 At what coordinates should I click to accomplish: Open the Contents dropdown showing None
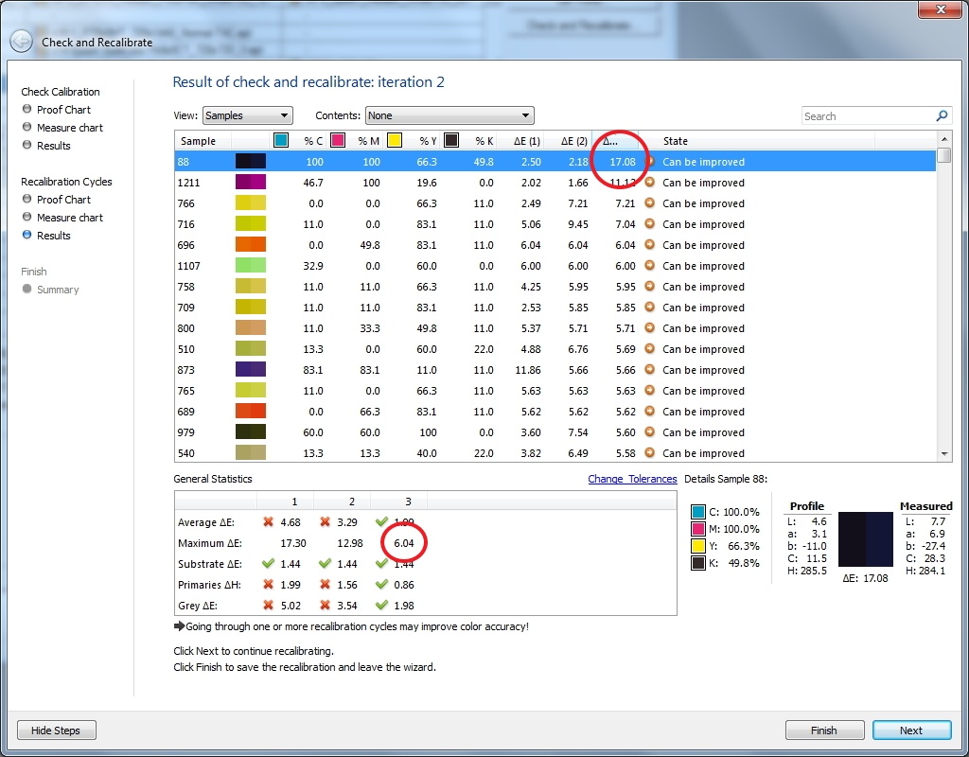pyautogui.click(x=449, y=114)
